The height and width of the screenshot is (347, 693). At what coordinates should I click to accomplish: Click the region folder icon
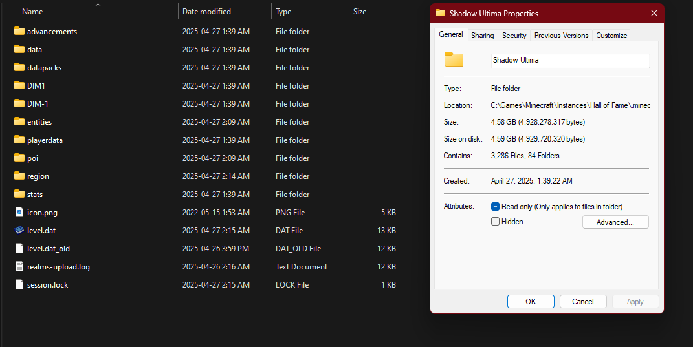[19, 176]
